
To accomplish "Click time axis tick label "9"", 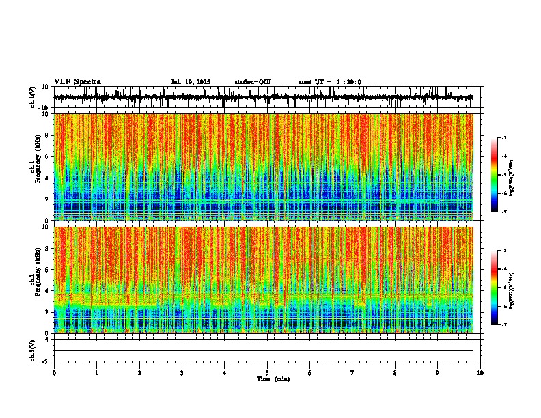I will (437, 373).
